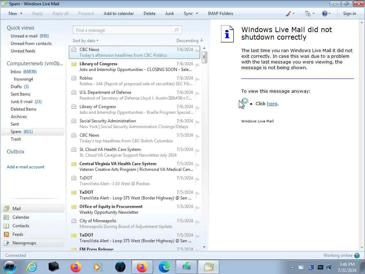Viewport: 365px width, 274px height.
Task: Select Unread from contacts quick view
Action: click(x=31, y=43)
